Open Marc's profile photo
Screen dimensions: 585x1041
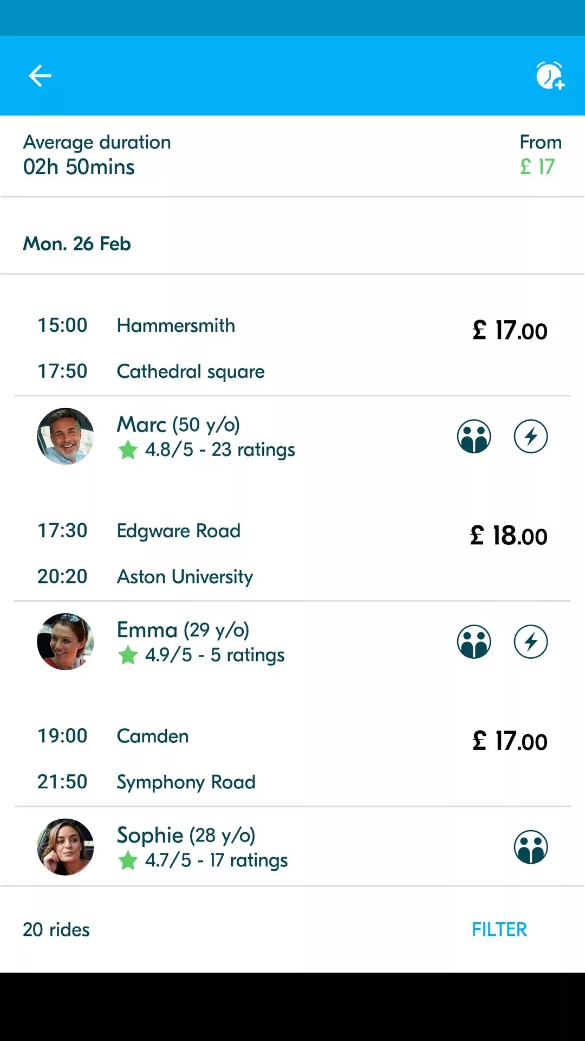click(66, 436)
